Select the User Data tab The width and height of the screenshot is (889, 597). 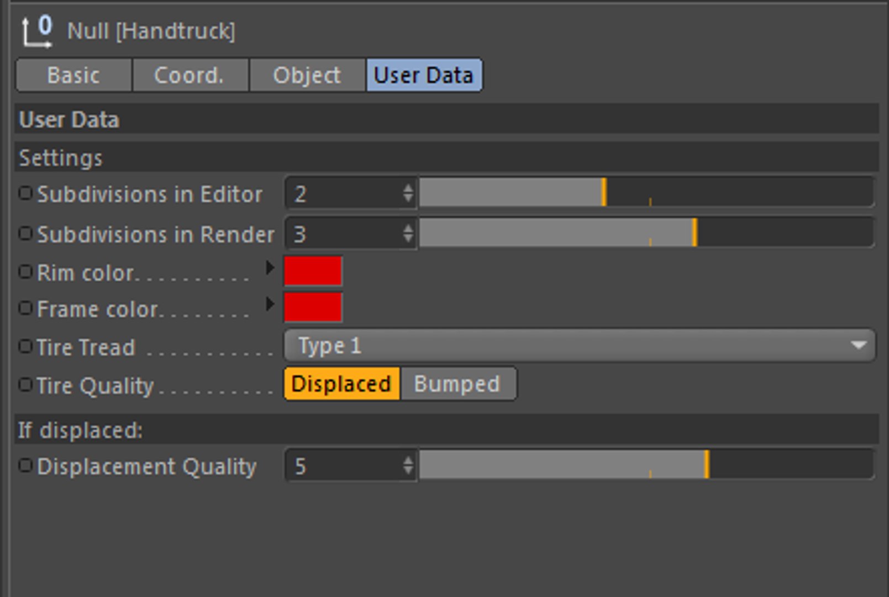[x=424, y=75]
